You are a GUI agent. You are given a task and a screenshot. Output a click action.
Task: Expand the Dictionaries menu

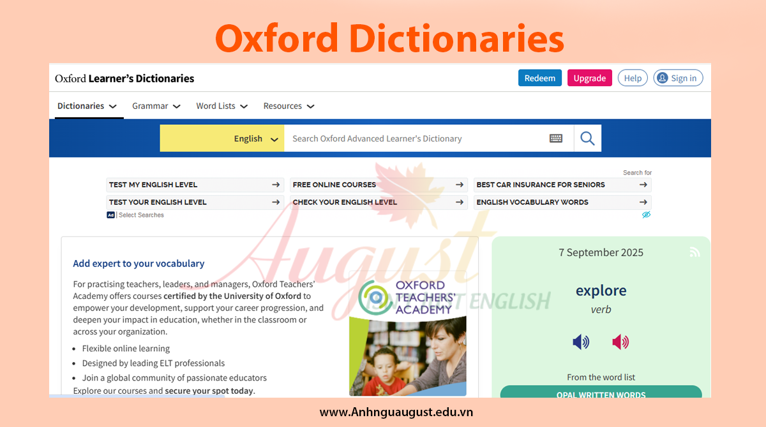87,106
